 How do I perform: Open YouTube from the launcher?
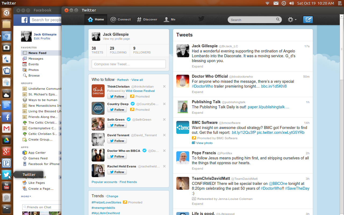[x=6, y=186]
